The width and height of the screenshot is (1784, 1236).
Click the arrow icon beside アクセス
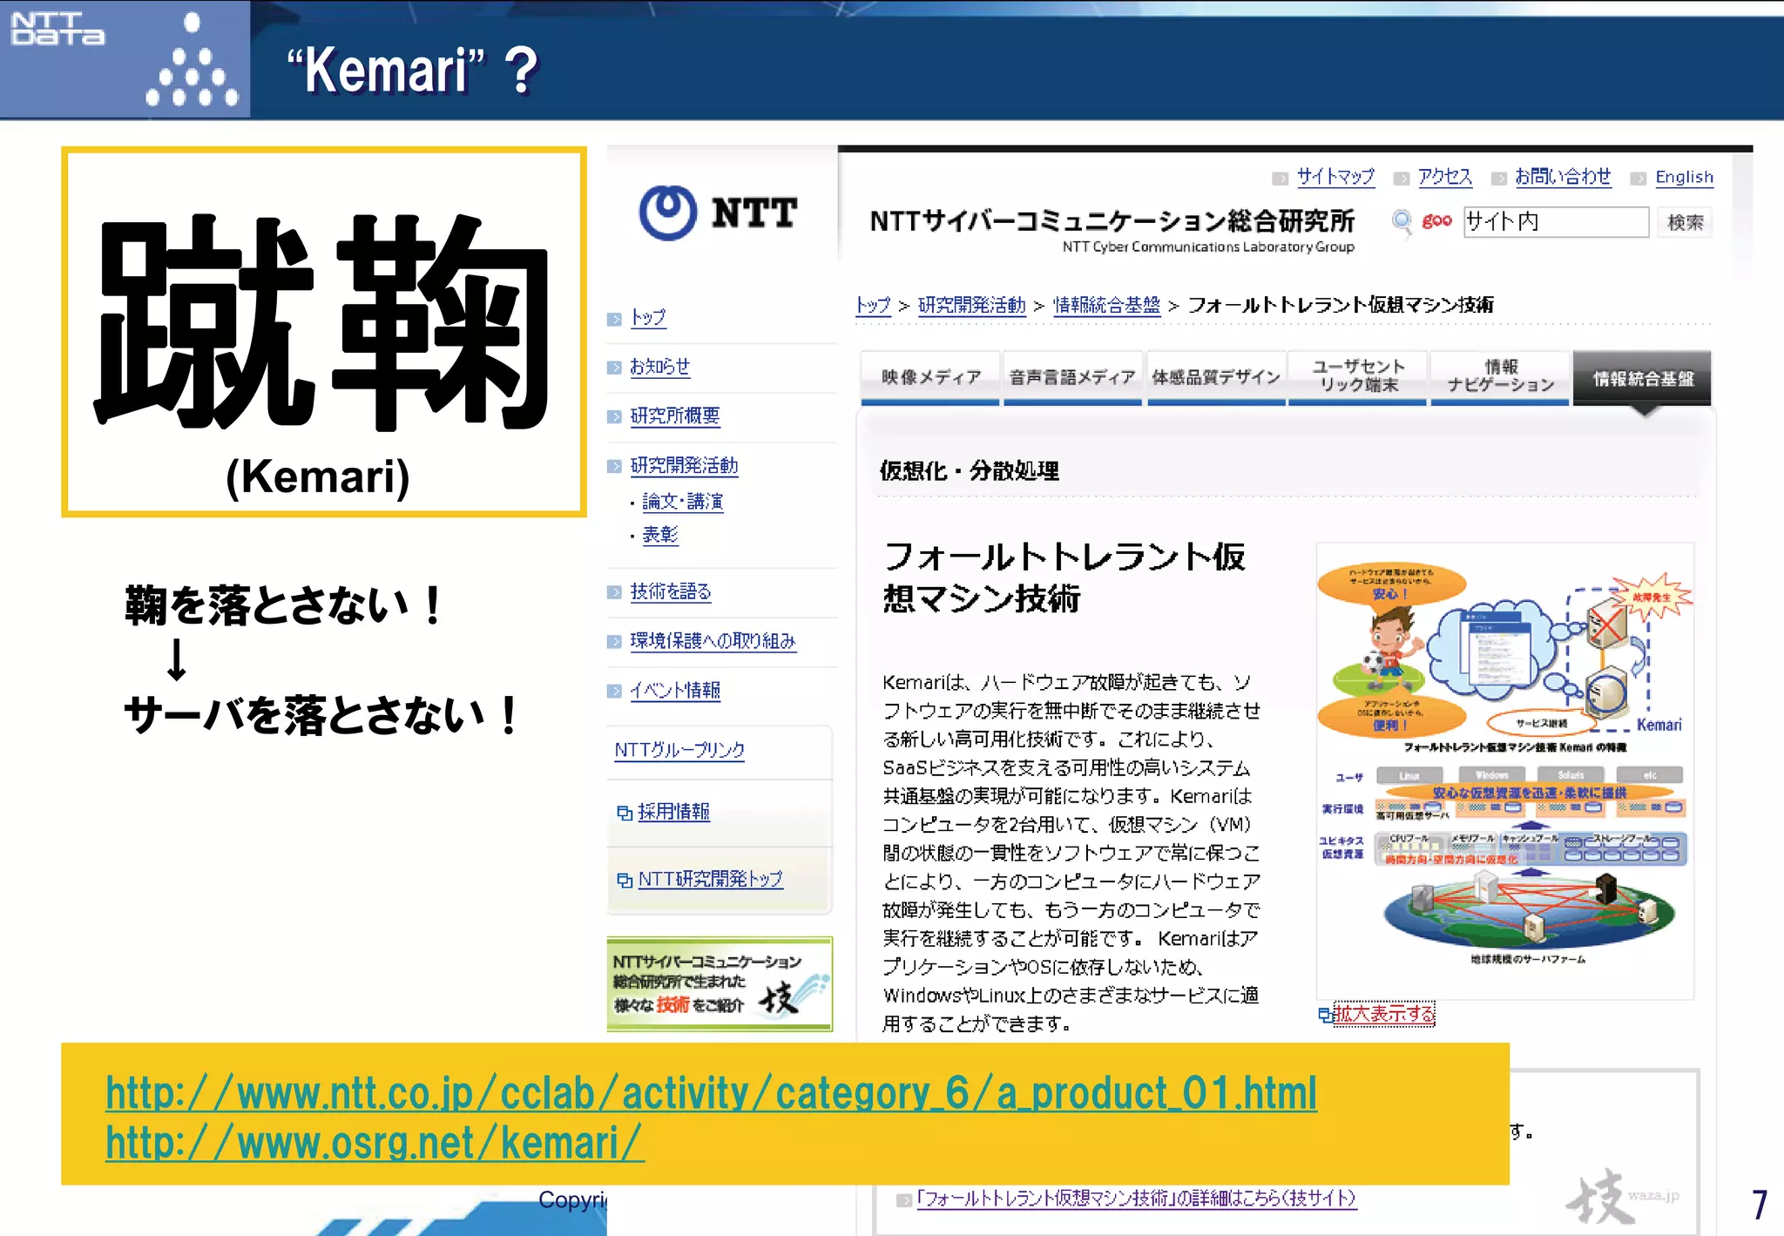pyautogui.click(x=1401, y=179)
